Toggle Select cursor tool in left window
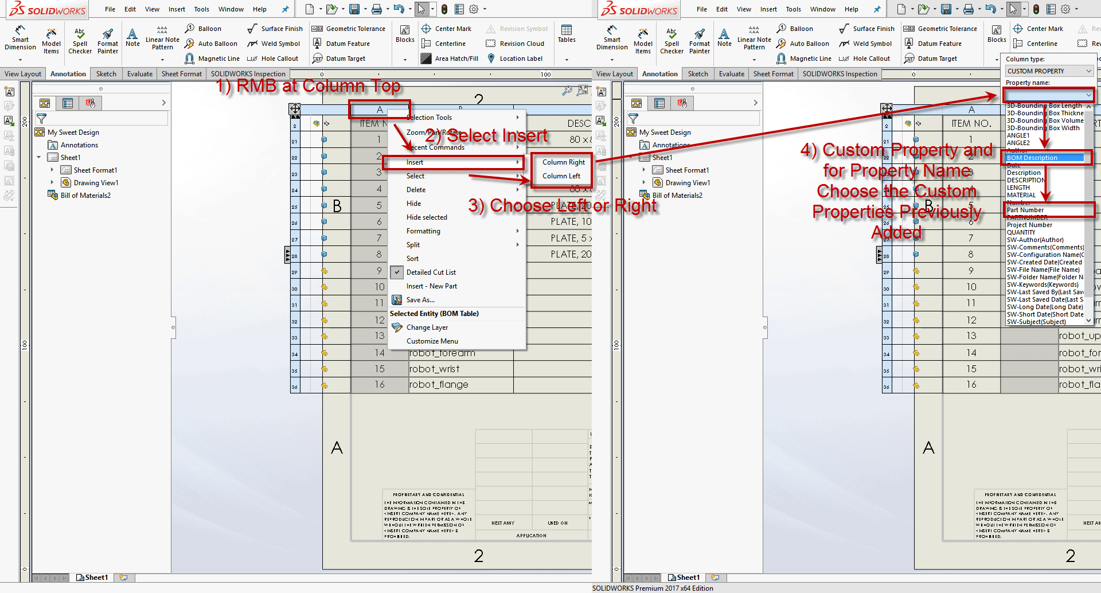The height and width of the screenshot is (593, 1101). pyautogui.click(x=421, y=9)
